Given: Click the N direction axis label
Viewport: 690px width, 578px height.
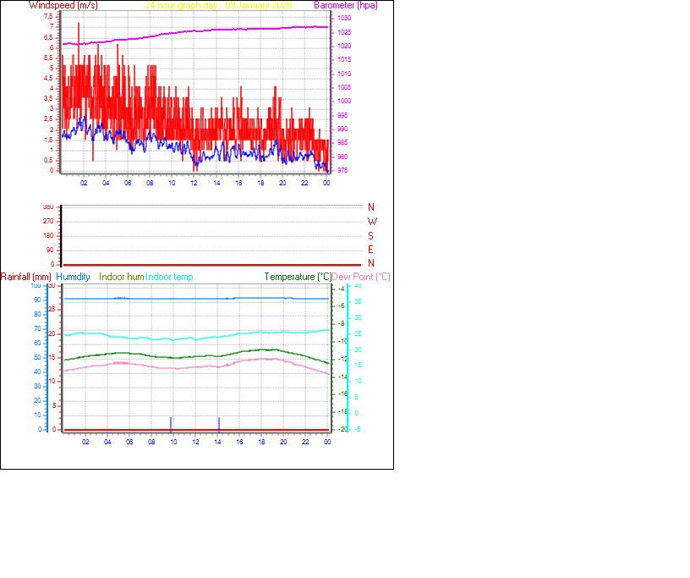Looking at the screenshot, I should [370, 206].
